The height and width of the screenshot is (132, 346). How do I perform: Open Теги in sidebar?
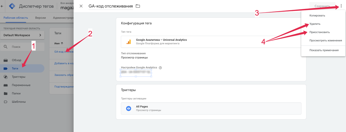tap(22, 68)
